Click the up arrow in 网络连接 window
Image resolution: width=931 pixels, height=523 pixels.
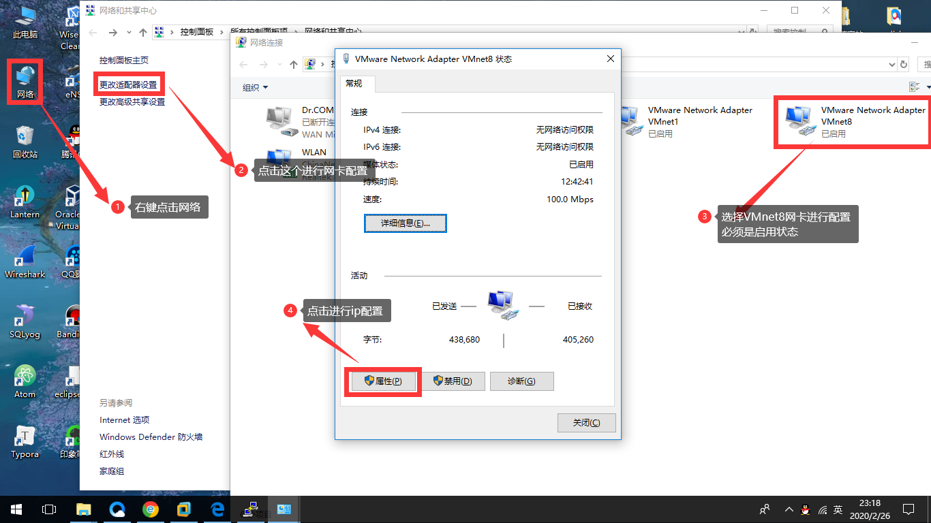(x=294, y=64)
